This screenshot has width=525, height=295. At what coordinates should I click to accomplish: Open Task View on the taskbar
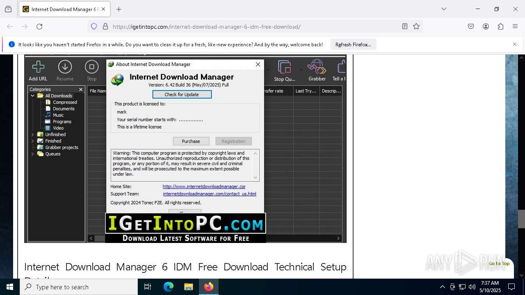pyautogui.click(x=148, y=287)
